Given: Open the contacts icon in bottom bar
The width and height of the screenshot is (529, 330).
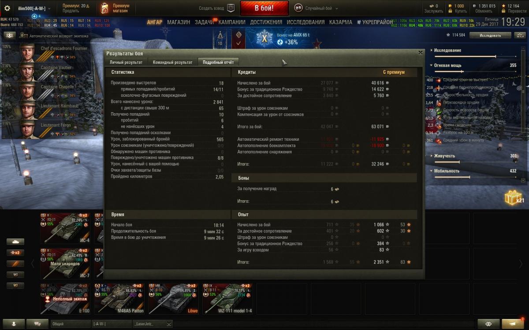Looking at the screenshot, I should (15, 323).
